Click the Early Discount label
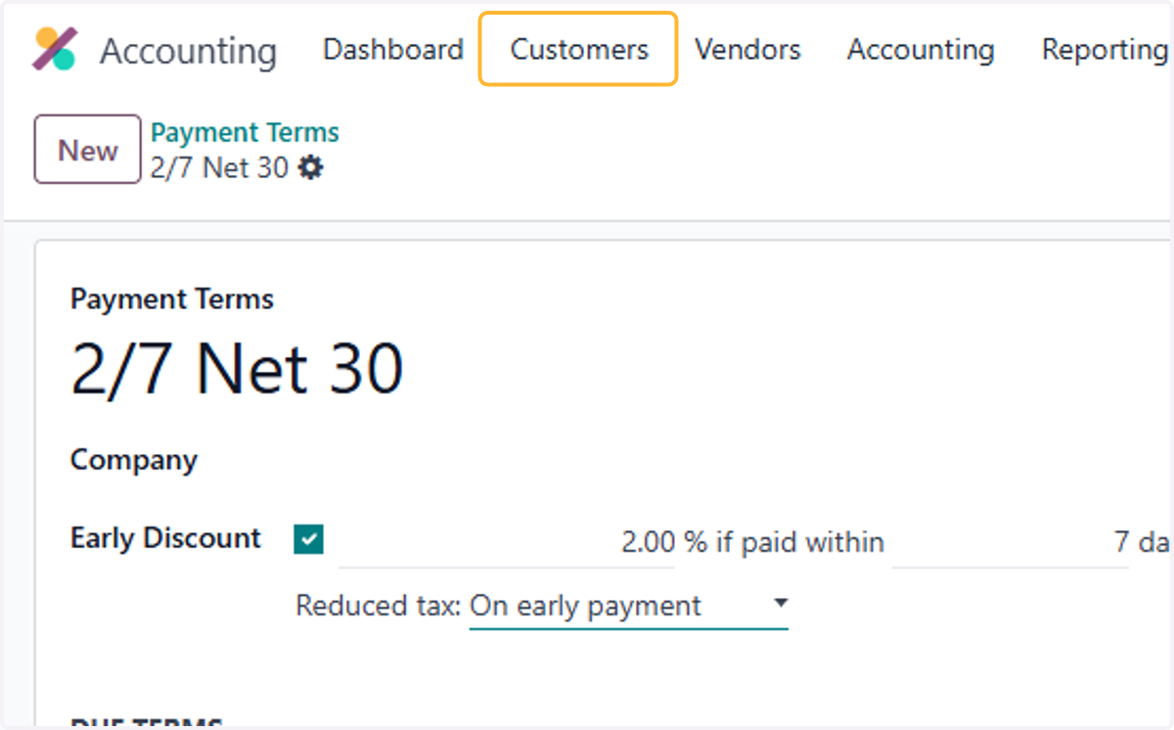 click(x=165, y=538)
